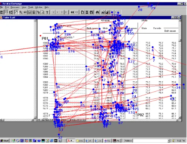
Task: Click the taskbar Address input field
Action: coord(151,141)
